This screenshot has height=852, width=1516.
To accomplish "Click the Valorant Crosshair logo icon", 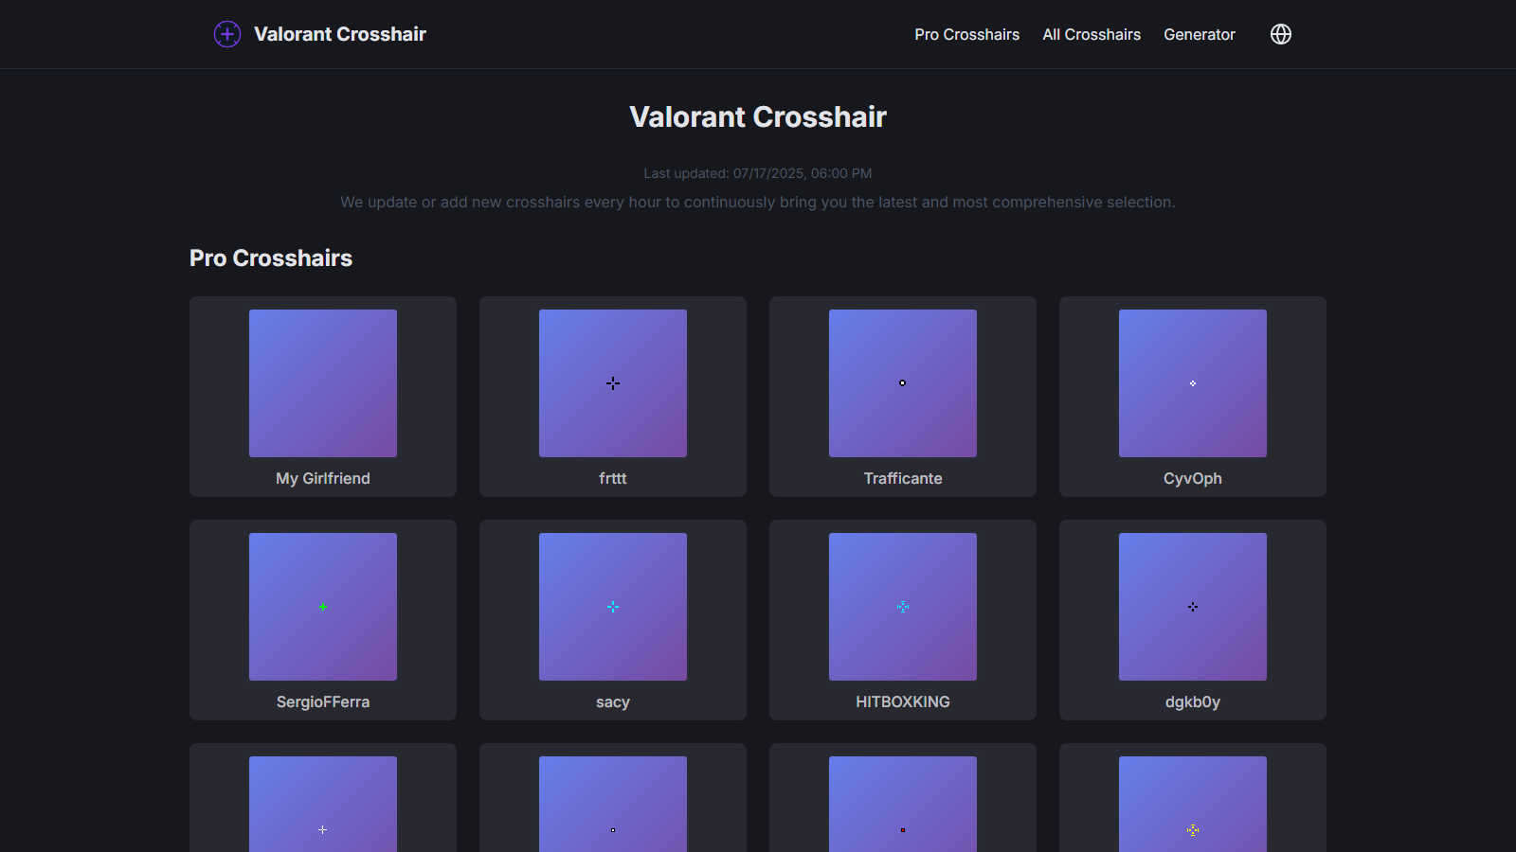I will click(227, 34).
